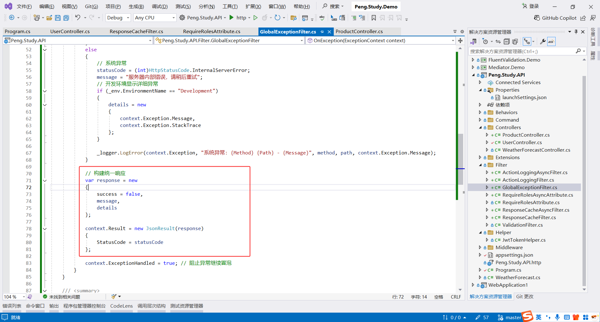Start without debugging using the outlined play icon
600x322 pixels.
(x=255, y=18)
